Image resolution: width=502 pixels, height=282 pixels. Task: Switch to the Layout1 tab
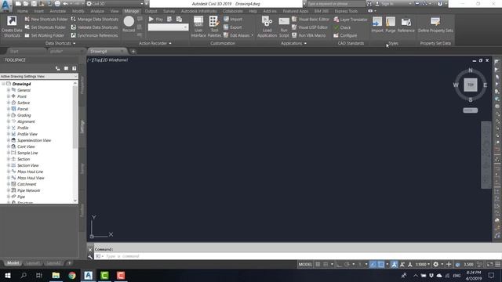(33, 263)
